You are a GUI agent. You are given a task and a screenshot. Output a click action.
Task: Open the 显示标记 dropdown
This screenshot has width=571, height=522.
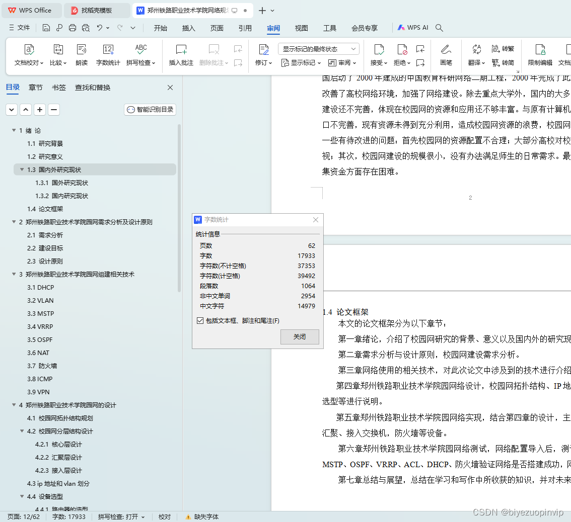point(301,63)
